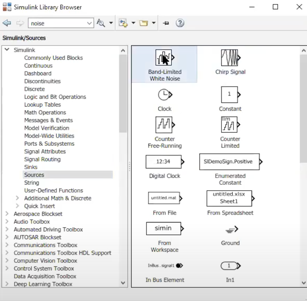Go back with the left arrow

7,23
